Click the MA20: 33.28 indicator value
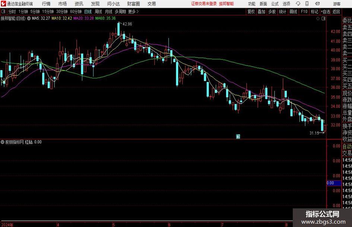This screenshot has height=227, width=352. tap(83, 18)
